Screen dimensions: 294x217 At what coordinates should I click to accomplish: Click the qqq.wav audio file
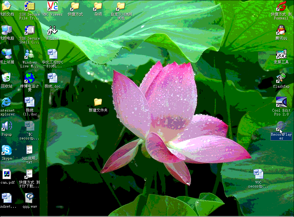[x=29, y=199]
